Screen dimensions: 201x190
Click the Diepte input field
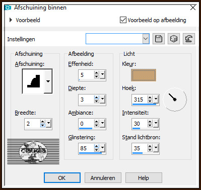point(86,100)
